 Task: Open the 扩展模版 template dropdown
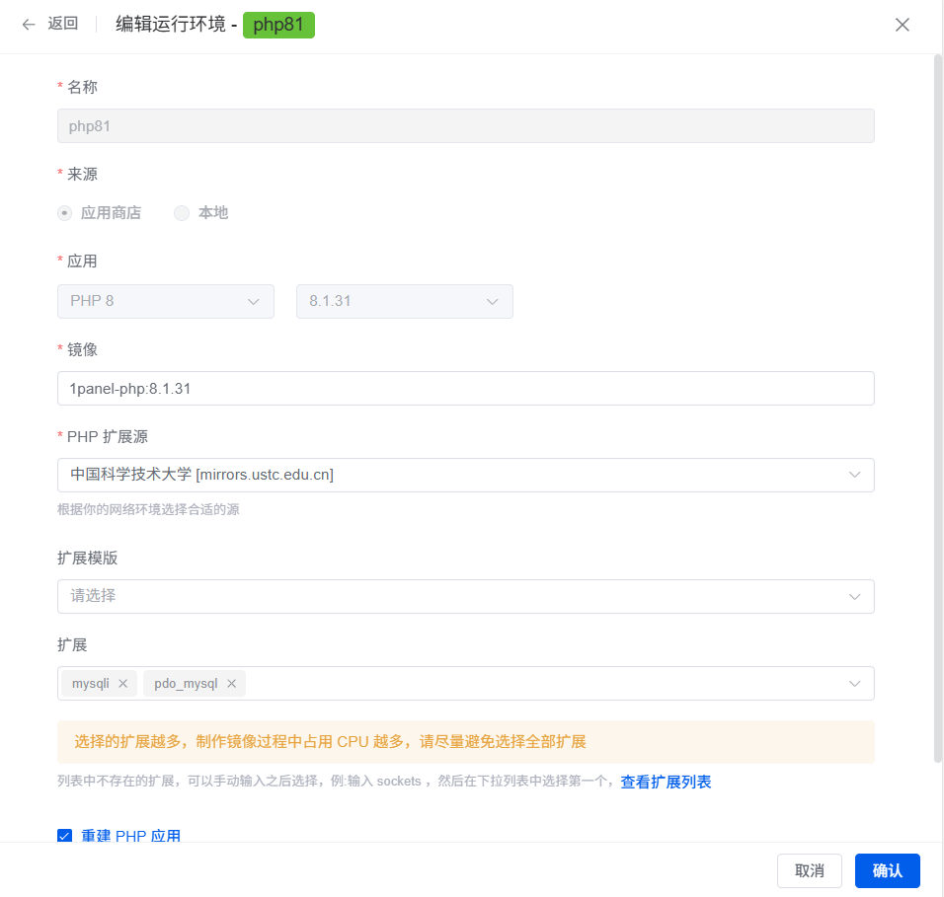point(465,596)
